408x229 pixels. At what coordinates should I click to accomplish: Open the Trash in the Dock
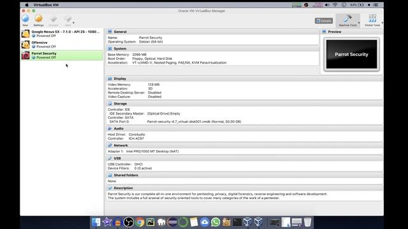point(307,222)
